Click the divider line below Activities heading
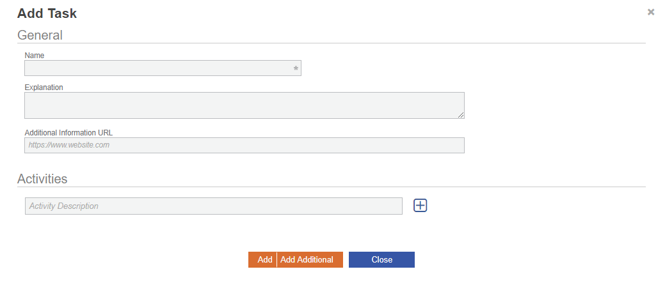The image size is (665, 283). 332,187
